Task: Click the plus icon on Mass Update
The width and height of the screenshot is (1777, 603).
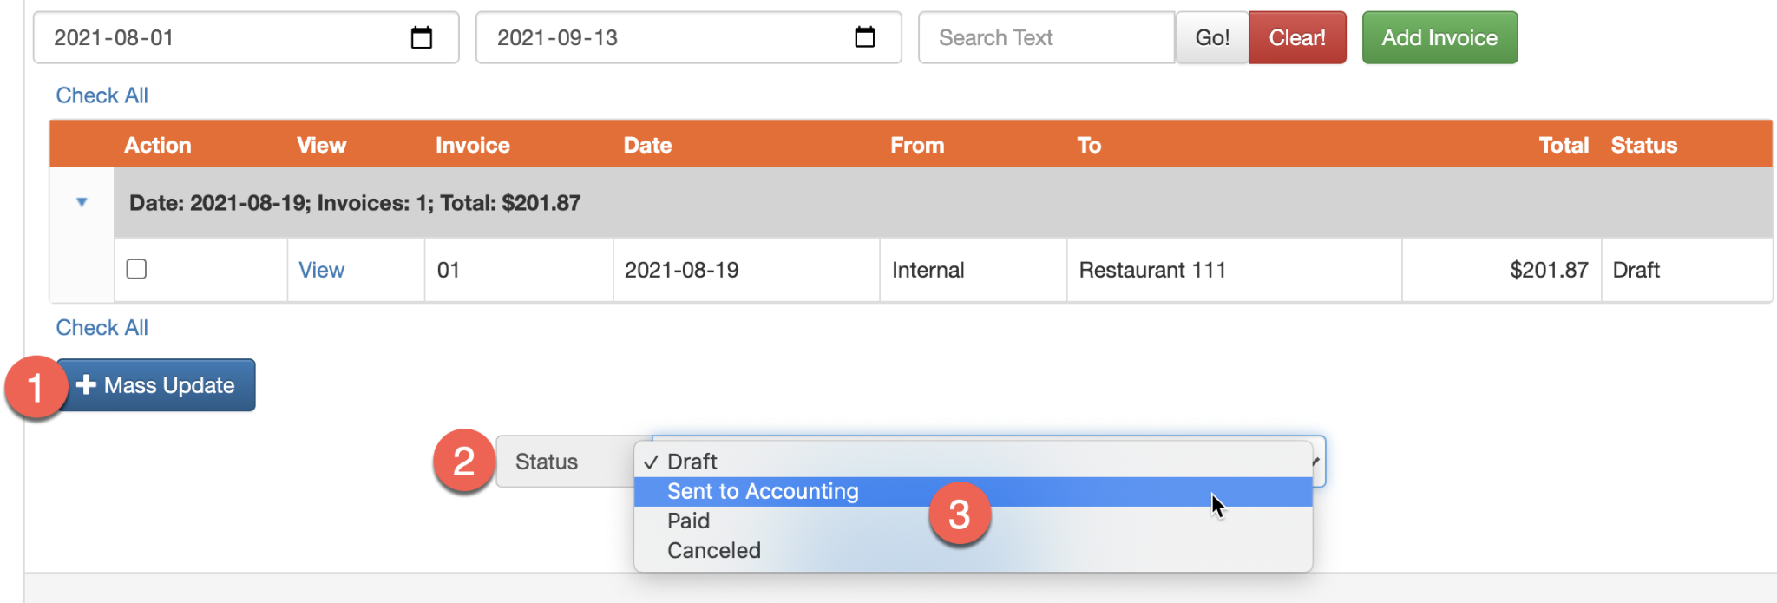Action: (86, 384)
